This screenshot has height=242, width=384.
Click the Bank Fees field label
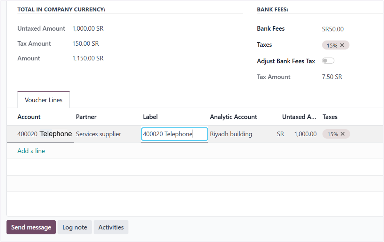pyautogui.click(x=271, y=28)
